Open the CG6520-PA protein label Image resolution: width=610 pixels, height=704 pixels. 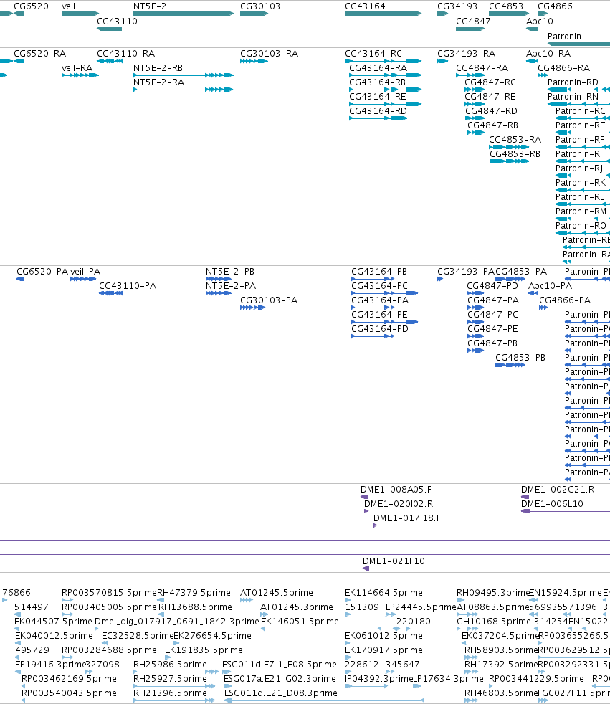pyautogui.click(x=42, y=272)
